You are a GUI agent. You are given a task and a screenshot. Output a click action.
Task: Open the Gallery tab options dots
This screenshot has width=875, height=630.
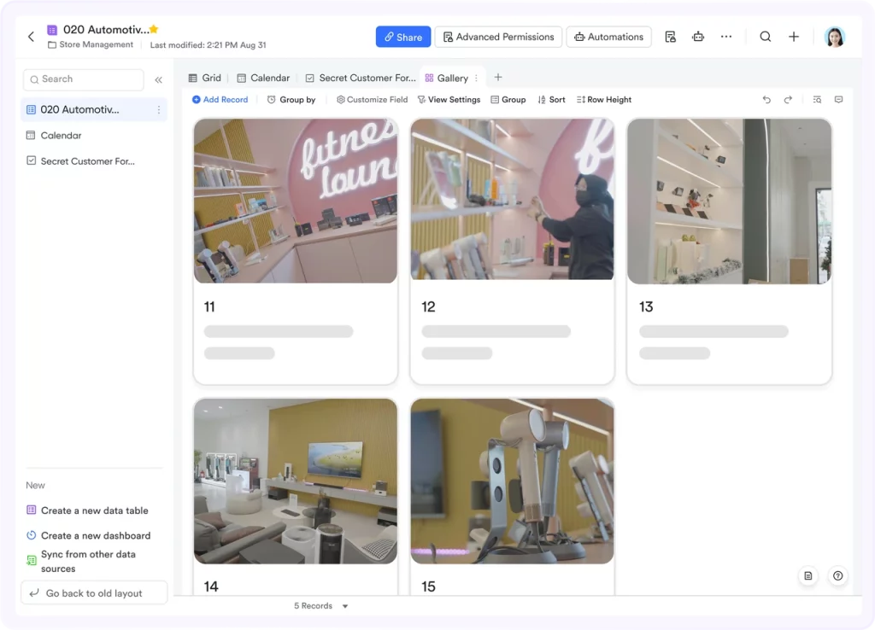click(476, 78)
